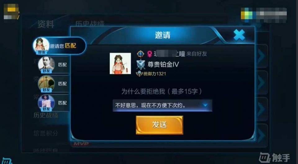Expand the top right chevron arrow
The width and height of the screenshot is (298, 164).
(262, 56)
